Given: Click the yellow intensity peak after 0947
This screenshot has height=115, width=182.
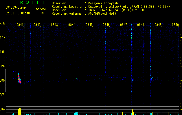Looking at the screenshot, I should pyautogui.click(x=133, y=112).
